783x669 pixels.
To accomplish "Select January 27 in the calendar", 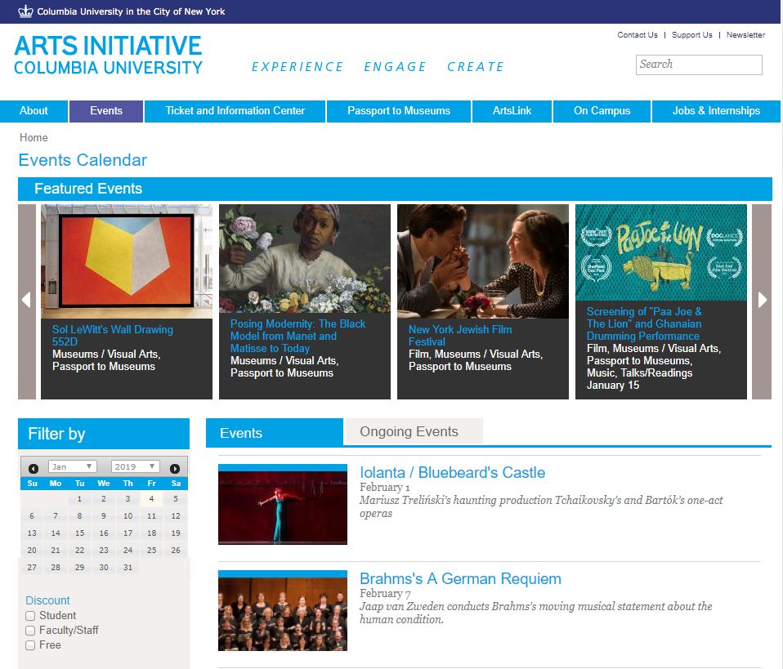I will 31,567.
